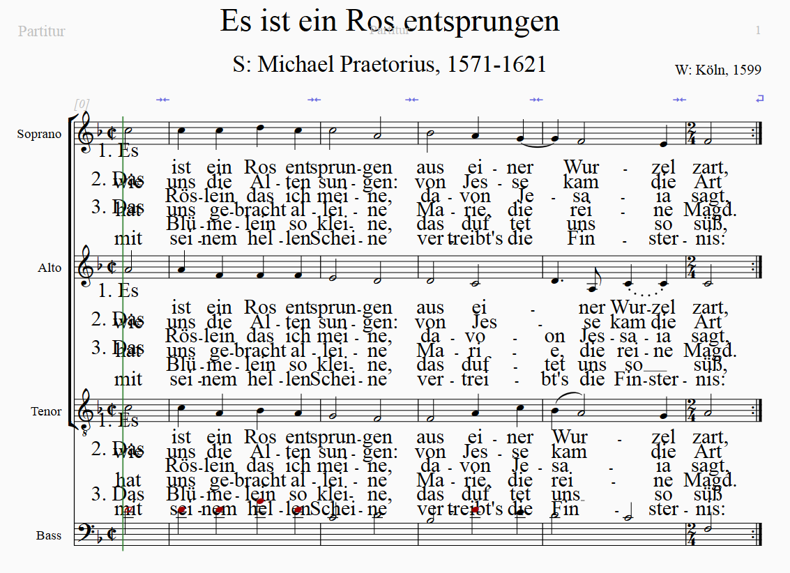Click the title 'Es ist ein Ros entsprungen'
Image resolution: width=790 pixels, height=573 pixels.
point(390,21)
